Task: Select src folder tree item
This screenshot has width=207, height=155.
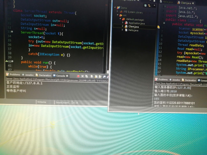Action: click(125, 15)
